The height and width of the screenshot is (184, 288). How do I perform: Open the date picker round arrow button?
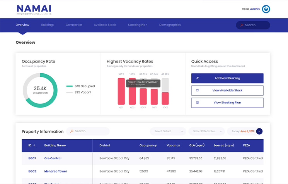[259, 131]
